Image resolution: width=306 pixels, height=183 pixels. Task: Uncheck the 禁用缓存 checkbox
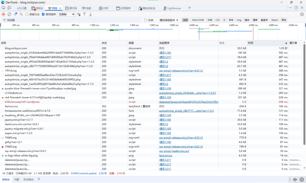tap(43, 14)
